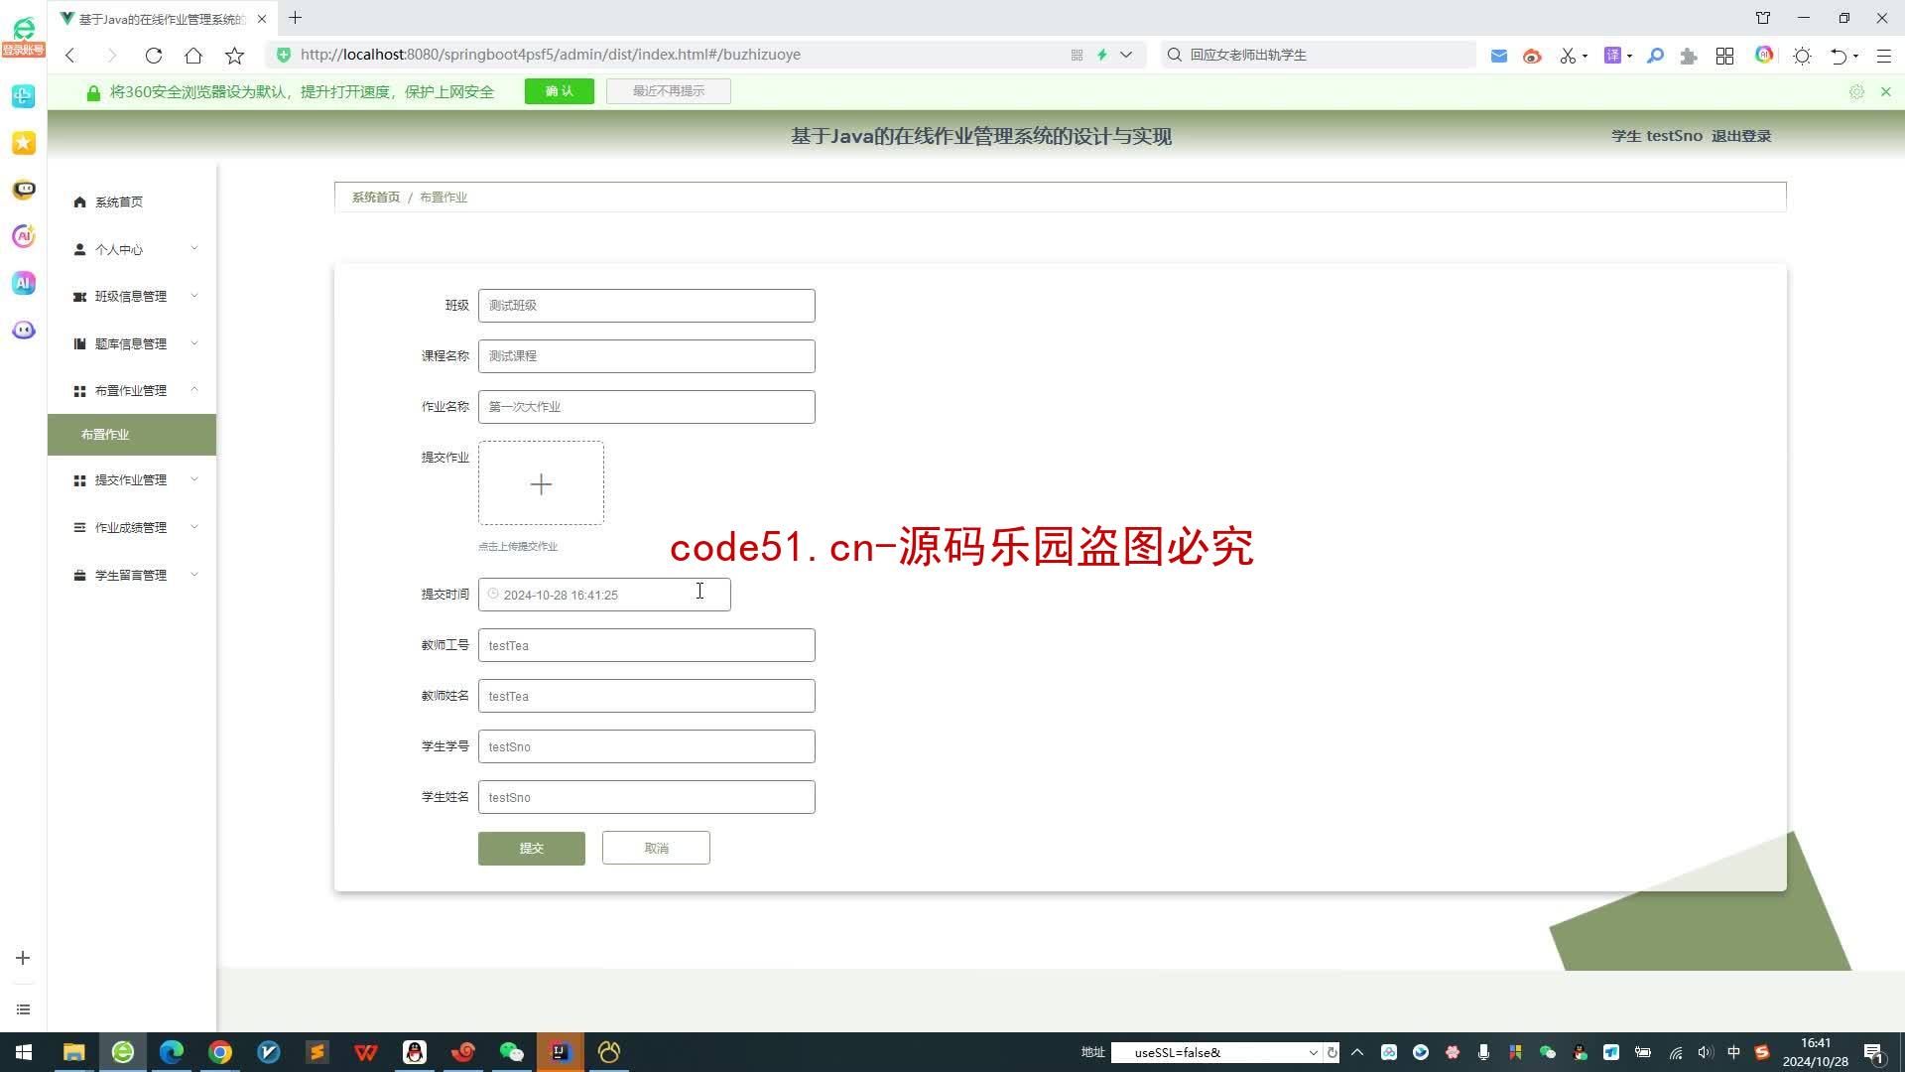
Task: Expand 提交作业管理 menu
Action: [x=132, y=479]
